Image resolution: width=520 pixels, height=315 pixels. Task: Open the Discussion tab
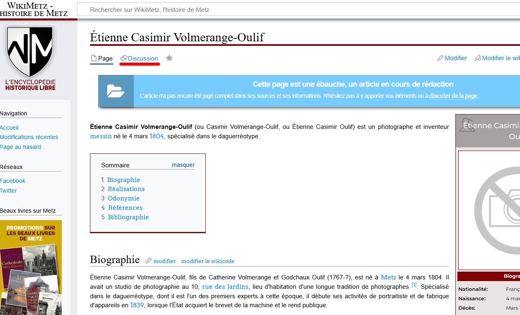click(142, 59)
